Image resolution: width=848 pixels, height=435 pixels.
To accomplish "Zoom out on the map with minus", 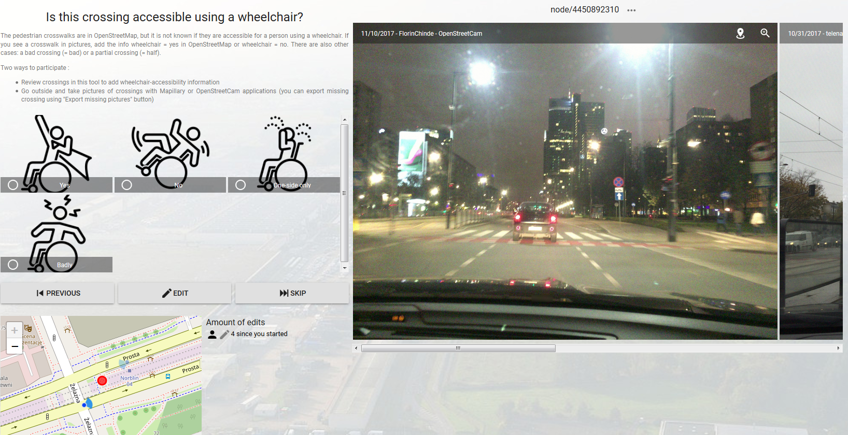I will 15,346.
